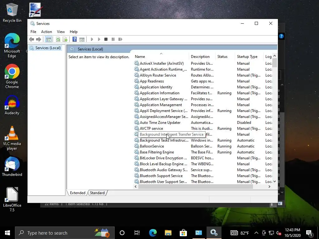Select Services (Local) in the console tree

(45, 48)
